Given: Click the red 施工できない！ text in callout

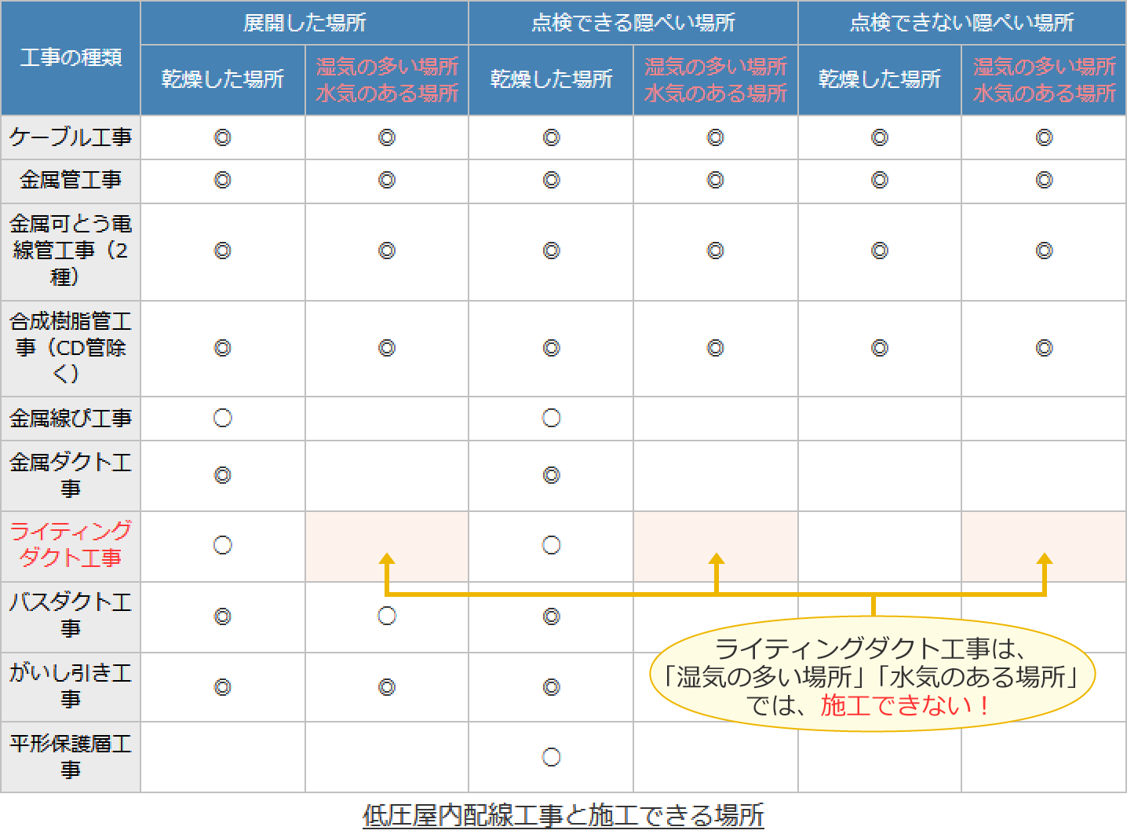Looking at the screenshot, I should [x=905, y=705].
